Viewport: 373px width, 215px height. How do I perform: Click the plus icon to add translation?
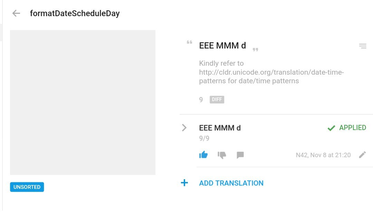[184, 183]
